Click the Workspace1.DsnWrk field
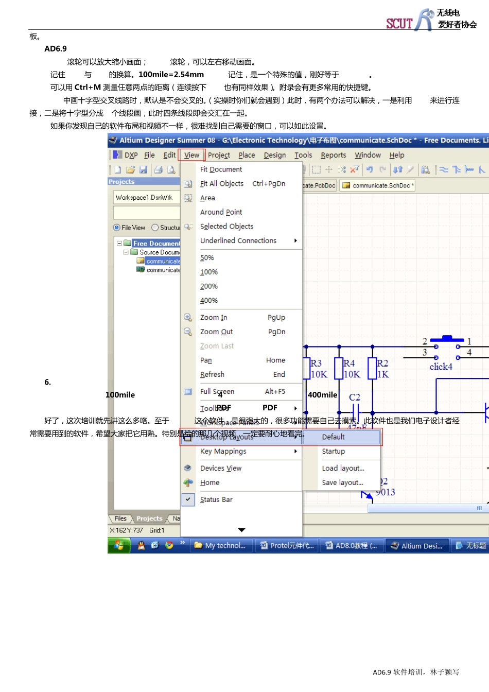 [146, 198]
